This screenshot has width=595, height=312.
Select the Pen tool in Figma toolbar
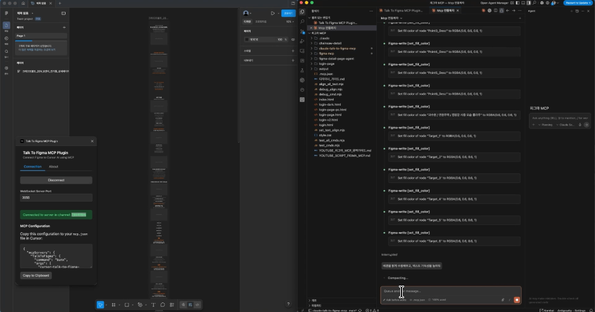click(140, 305)
